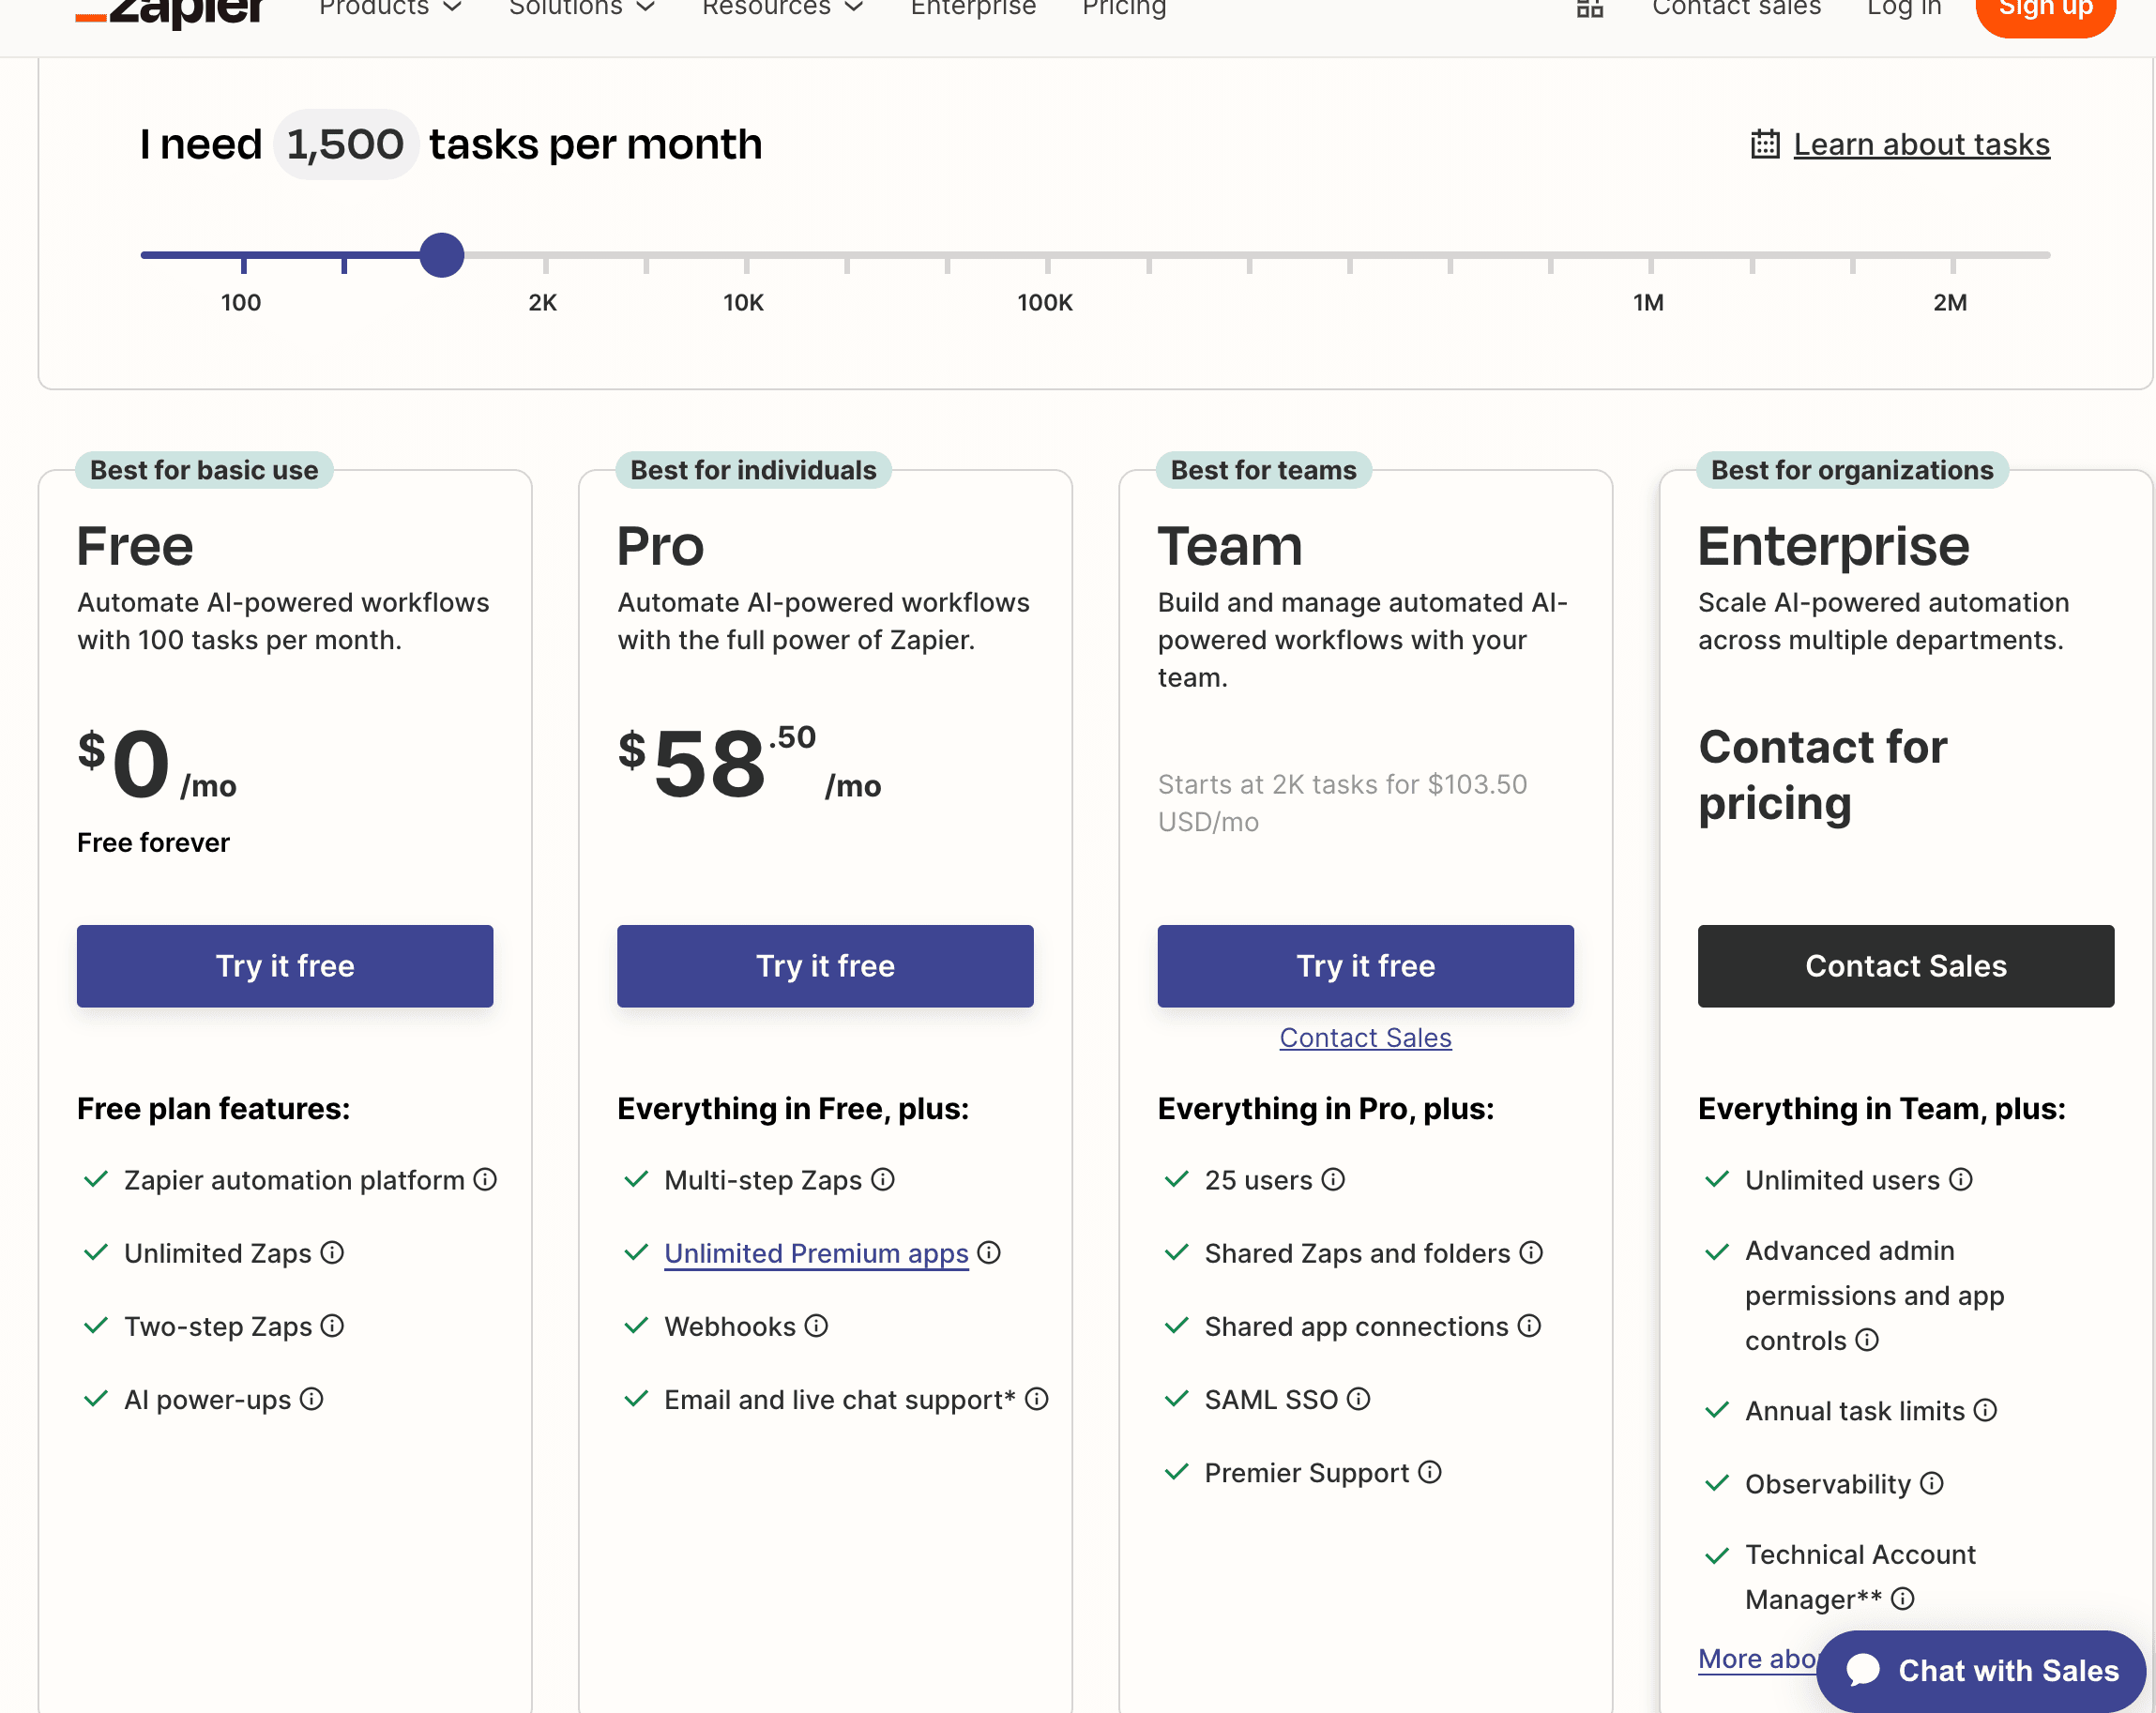Click Log in in the header

click(1904, 8)
